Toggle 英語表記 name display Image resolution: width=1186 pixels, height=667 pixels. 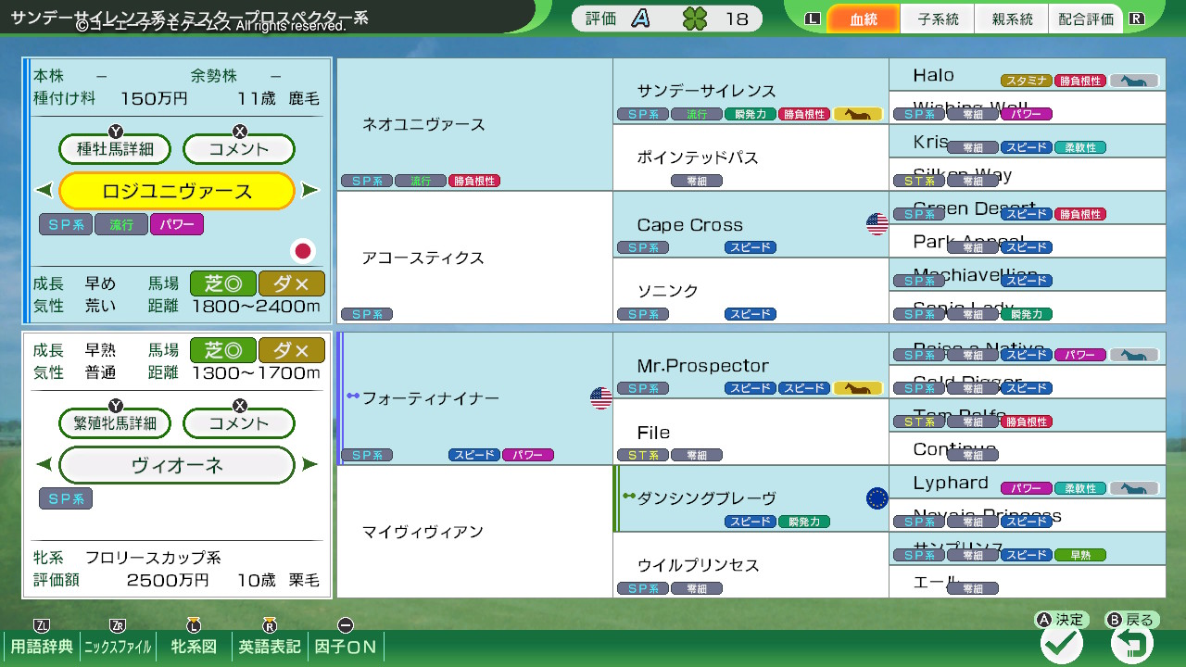pos(270,647)
